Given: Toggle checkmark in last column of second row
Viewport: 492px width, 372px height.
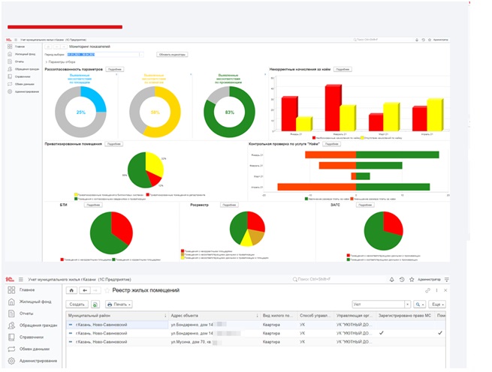Looking at the screenshot, I should [x=440, y=333].
